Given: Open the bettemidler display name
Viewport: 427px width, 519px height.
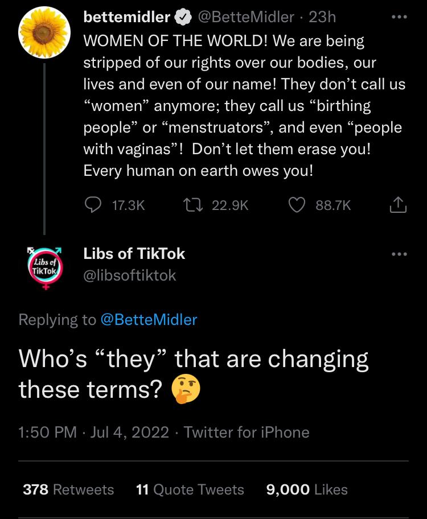Looking at the screenshot, I should tap(126, 18).
